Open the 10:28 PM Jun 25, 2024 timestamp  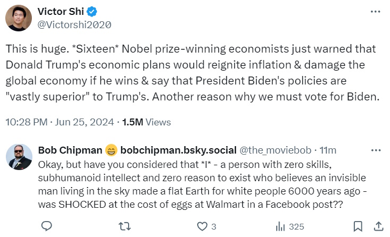pyautogui.click(x=60, y=122)
